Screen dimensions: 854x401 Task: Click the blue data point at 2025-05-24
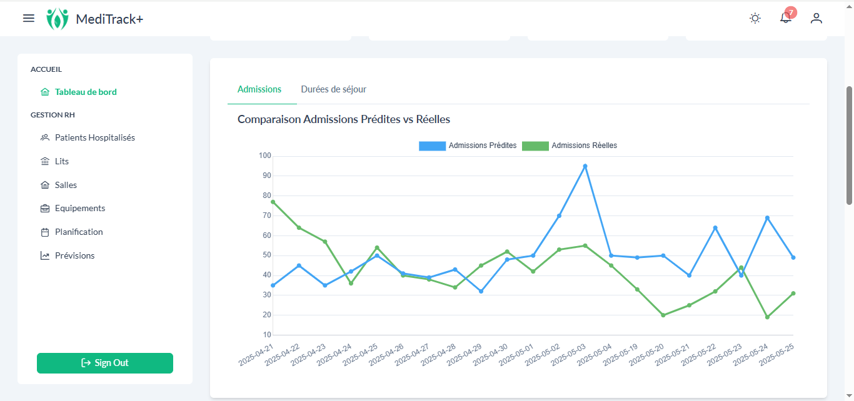[x=767, y=218]
